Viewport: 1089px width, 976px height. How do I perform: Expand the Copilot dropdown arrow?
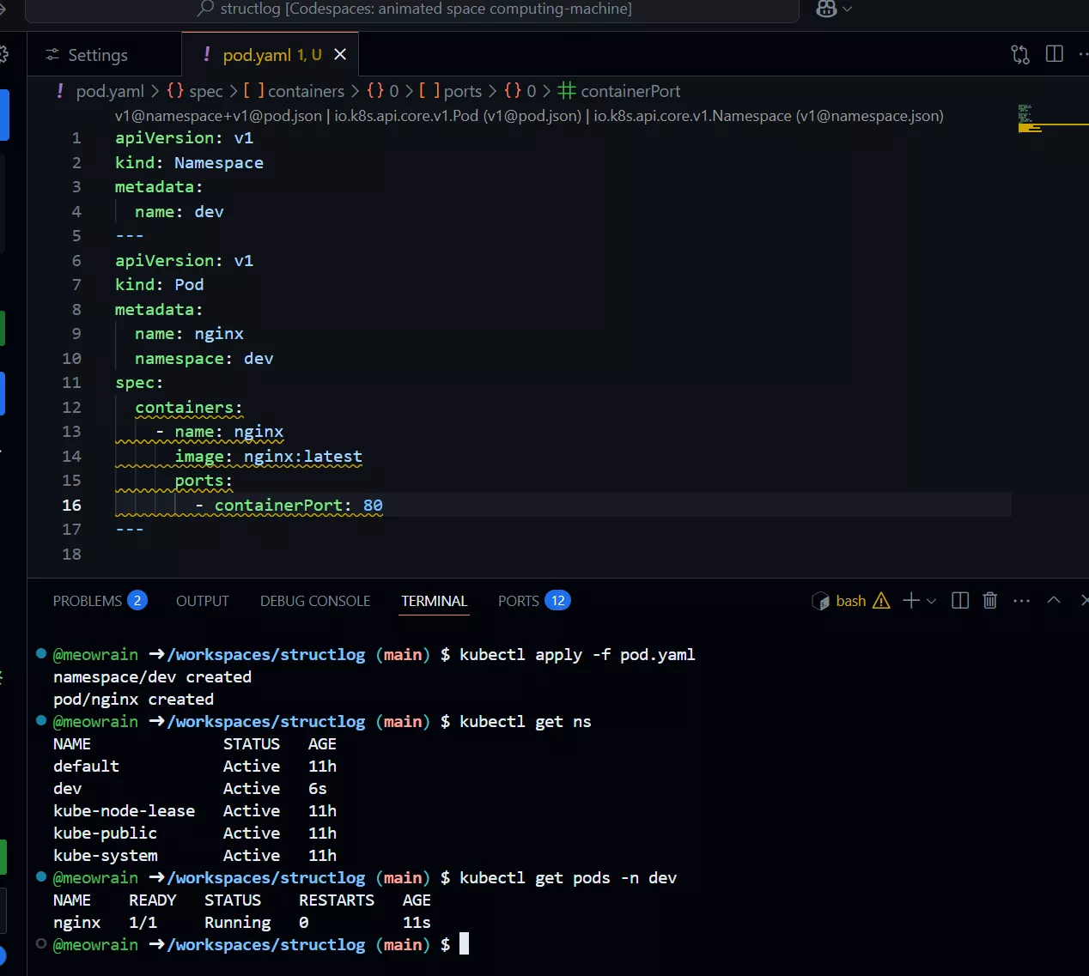point(848,9)
